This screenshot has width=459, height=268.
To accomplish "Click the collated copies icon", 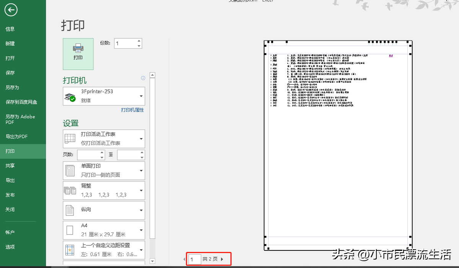I will (70, 190).
